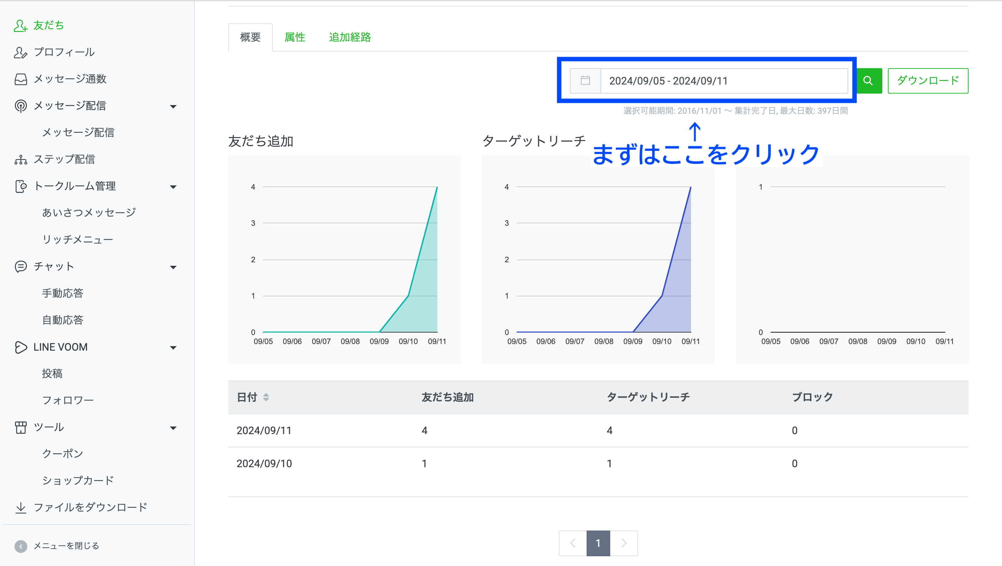Open the リッチメニュー sidebar link
This screenshot has width=1002, height=566.
coord(77,240)
